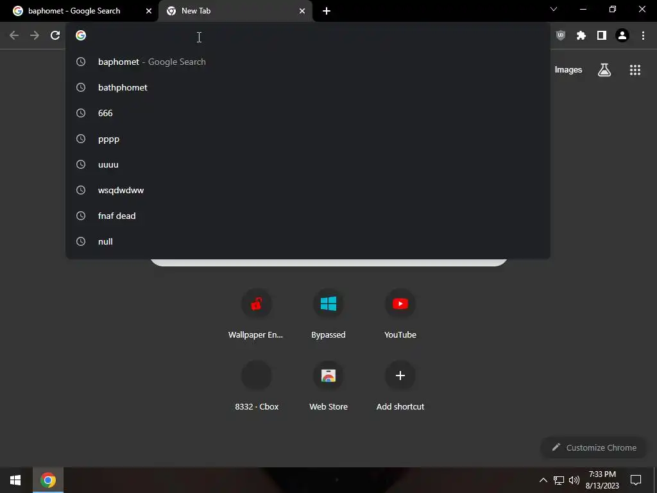Viewport: 657px width, 493px height.
Task: Open the Bypassed shortcut
Action: pyautogui.click(x=328, y=315)
